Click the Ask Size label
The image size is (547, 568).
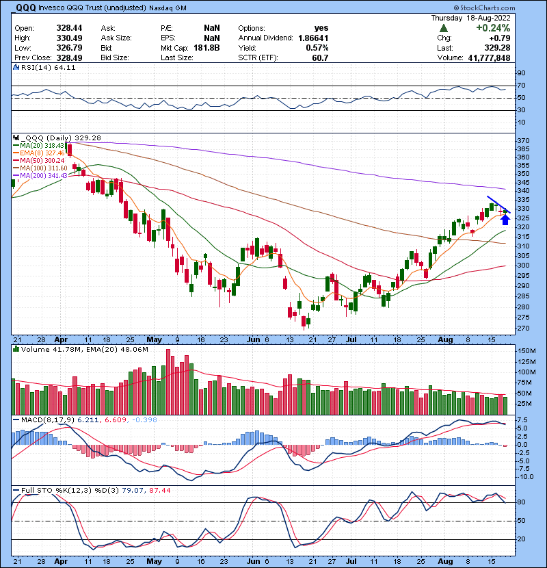(x=116, y=38)
